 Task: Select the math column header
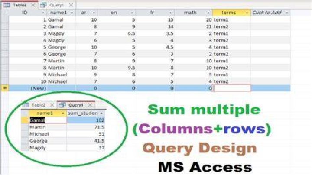tap(193, 13)
